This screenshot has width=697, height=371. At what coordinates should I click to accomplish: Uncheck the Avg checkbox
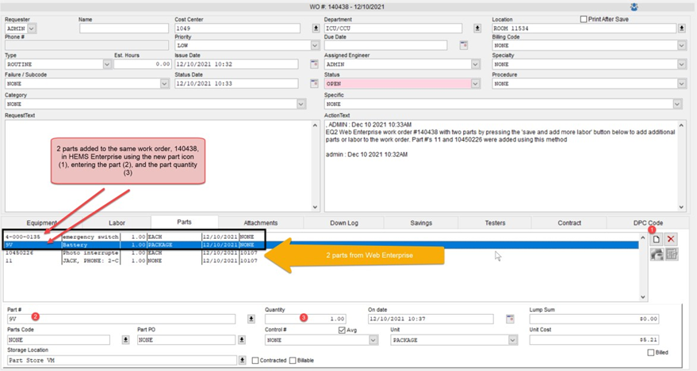coord(342,330)
